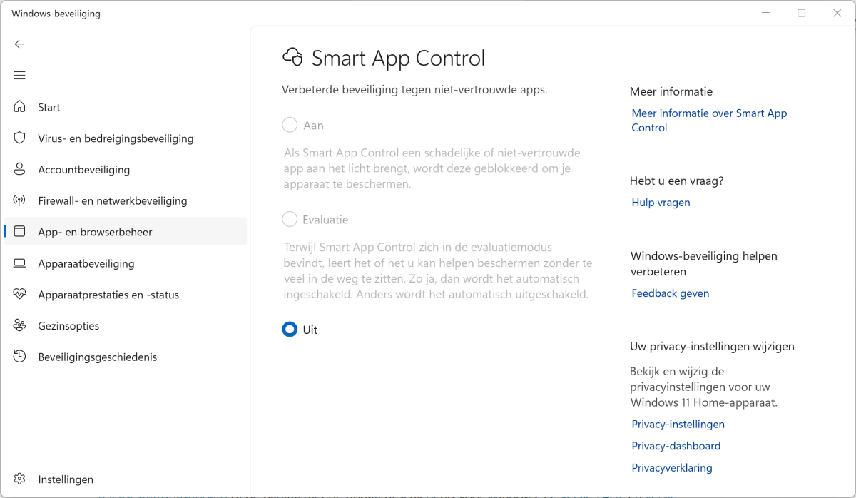Open the Privacy-dashboard link
This screenshot has width=856, height=498.
676,446
